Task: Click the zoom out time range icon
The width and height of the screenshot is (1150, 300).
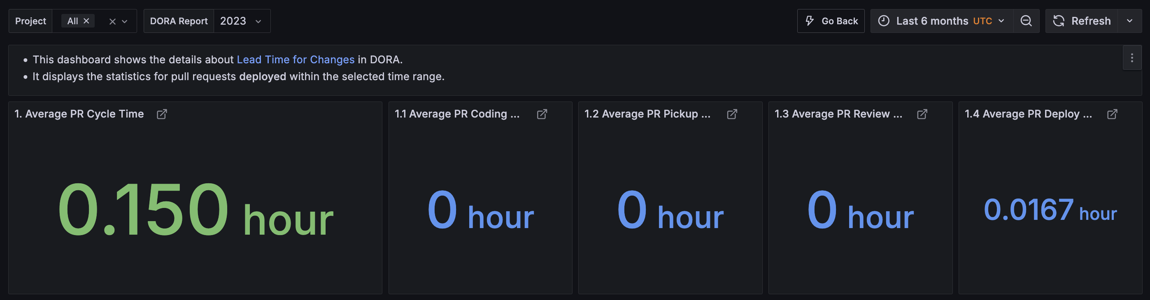Action: click(1026, 21)
